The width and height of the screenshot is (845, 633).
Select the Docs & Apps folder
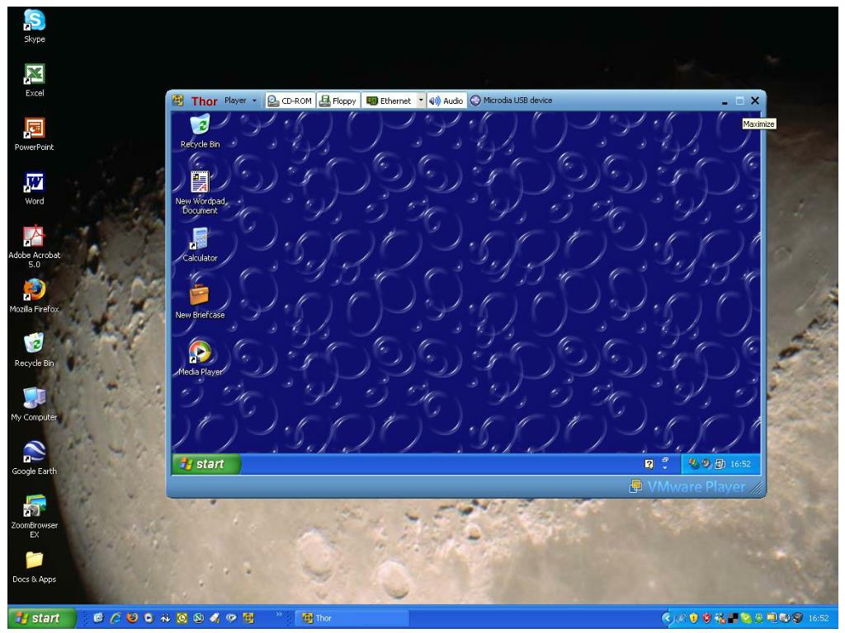tap(35, 567)
